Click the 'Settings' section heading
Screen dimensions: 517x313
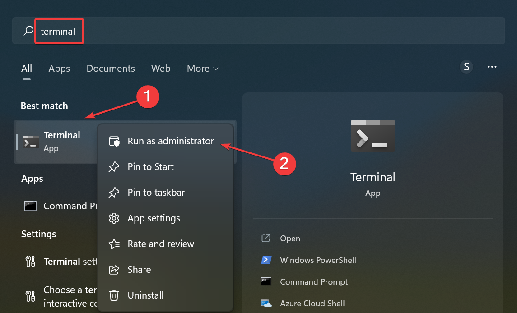click(x=38, y=234)
